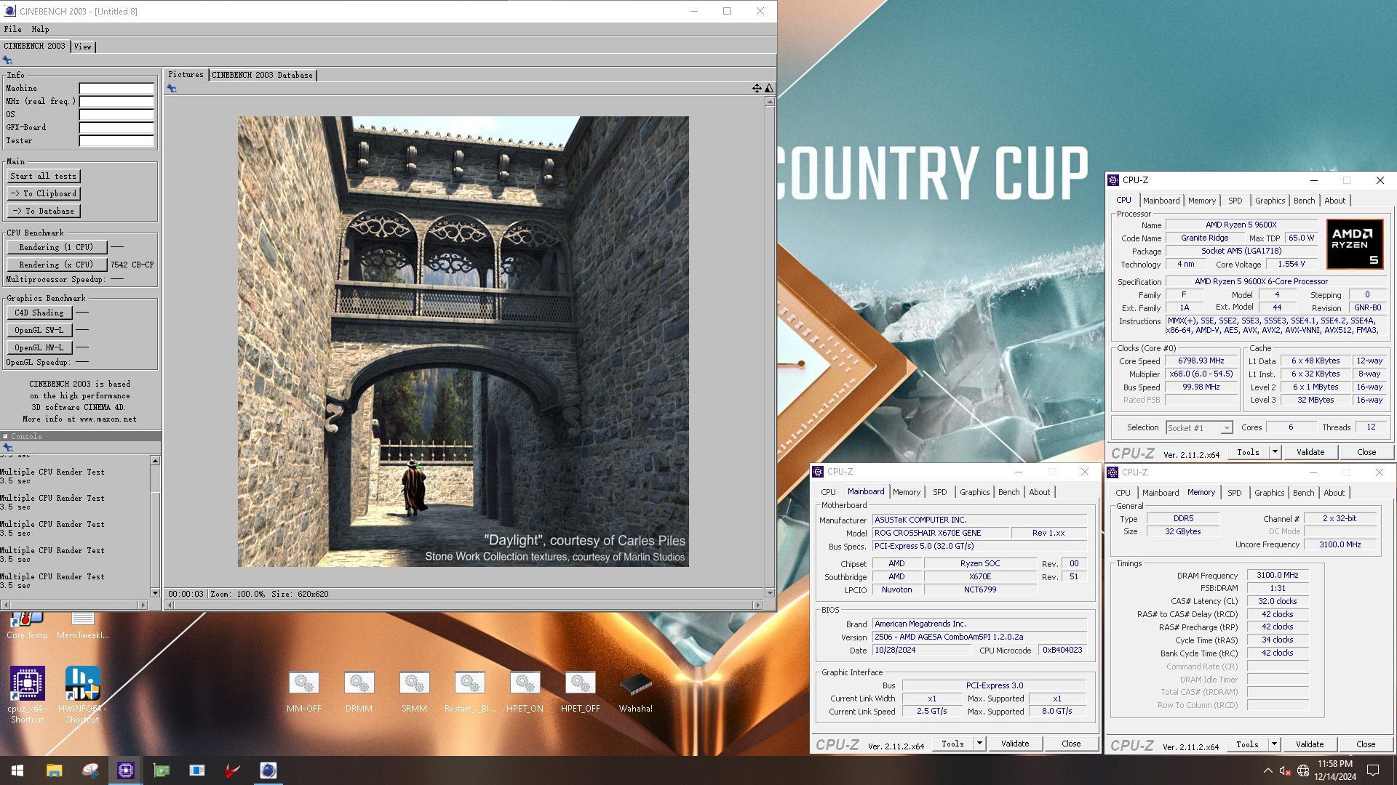The height and width of the screenshot is (785, 1397).
Task: Open Tools dropdown arrow in CPU tab window
Action: point(1275,452)
